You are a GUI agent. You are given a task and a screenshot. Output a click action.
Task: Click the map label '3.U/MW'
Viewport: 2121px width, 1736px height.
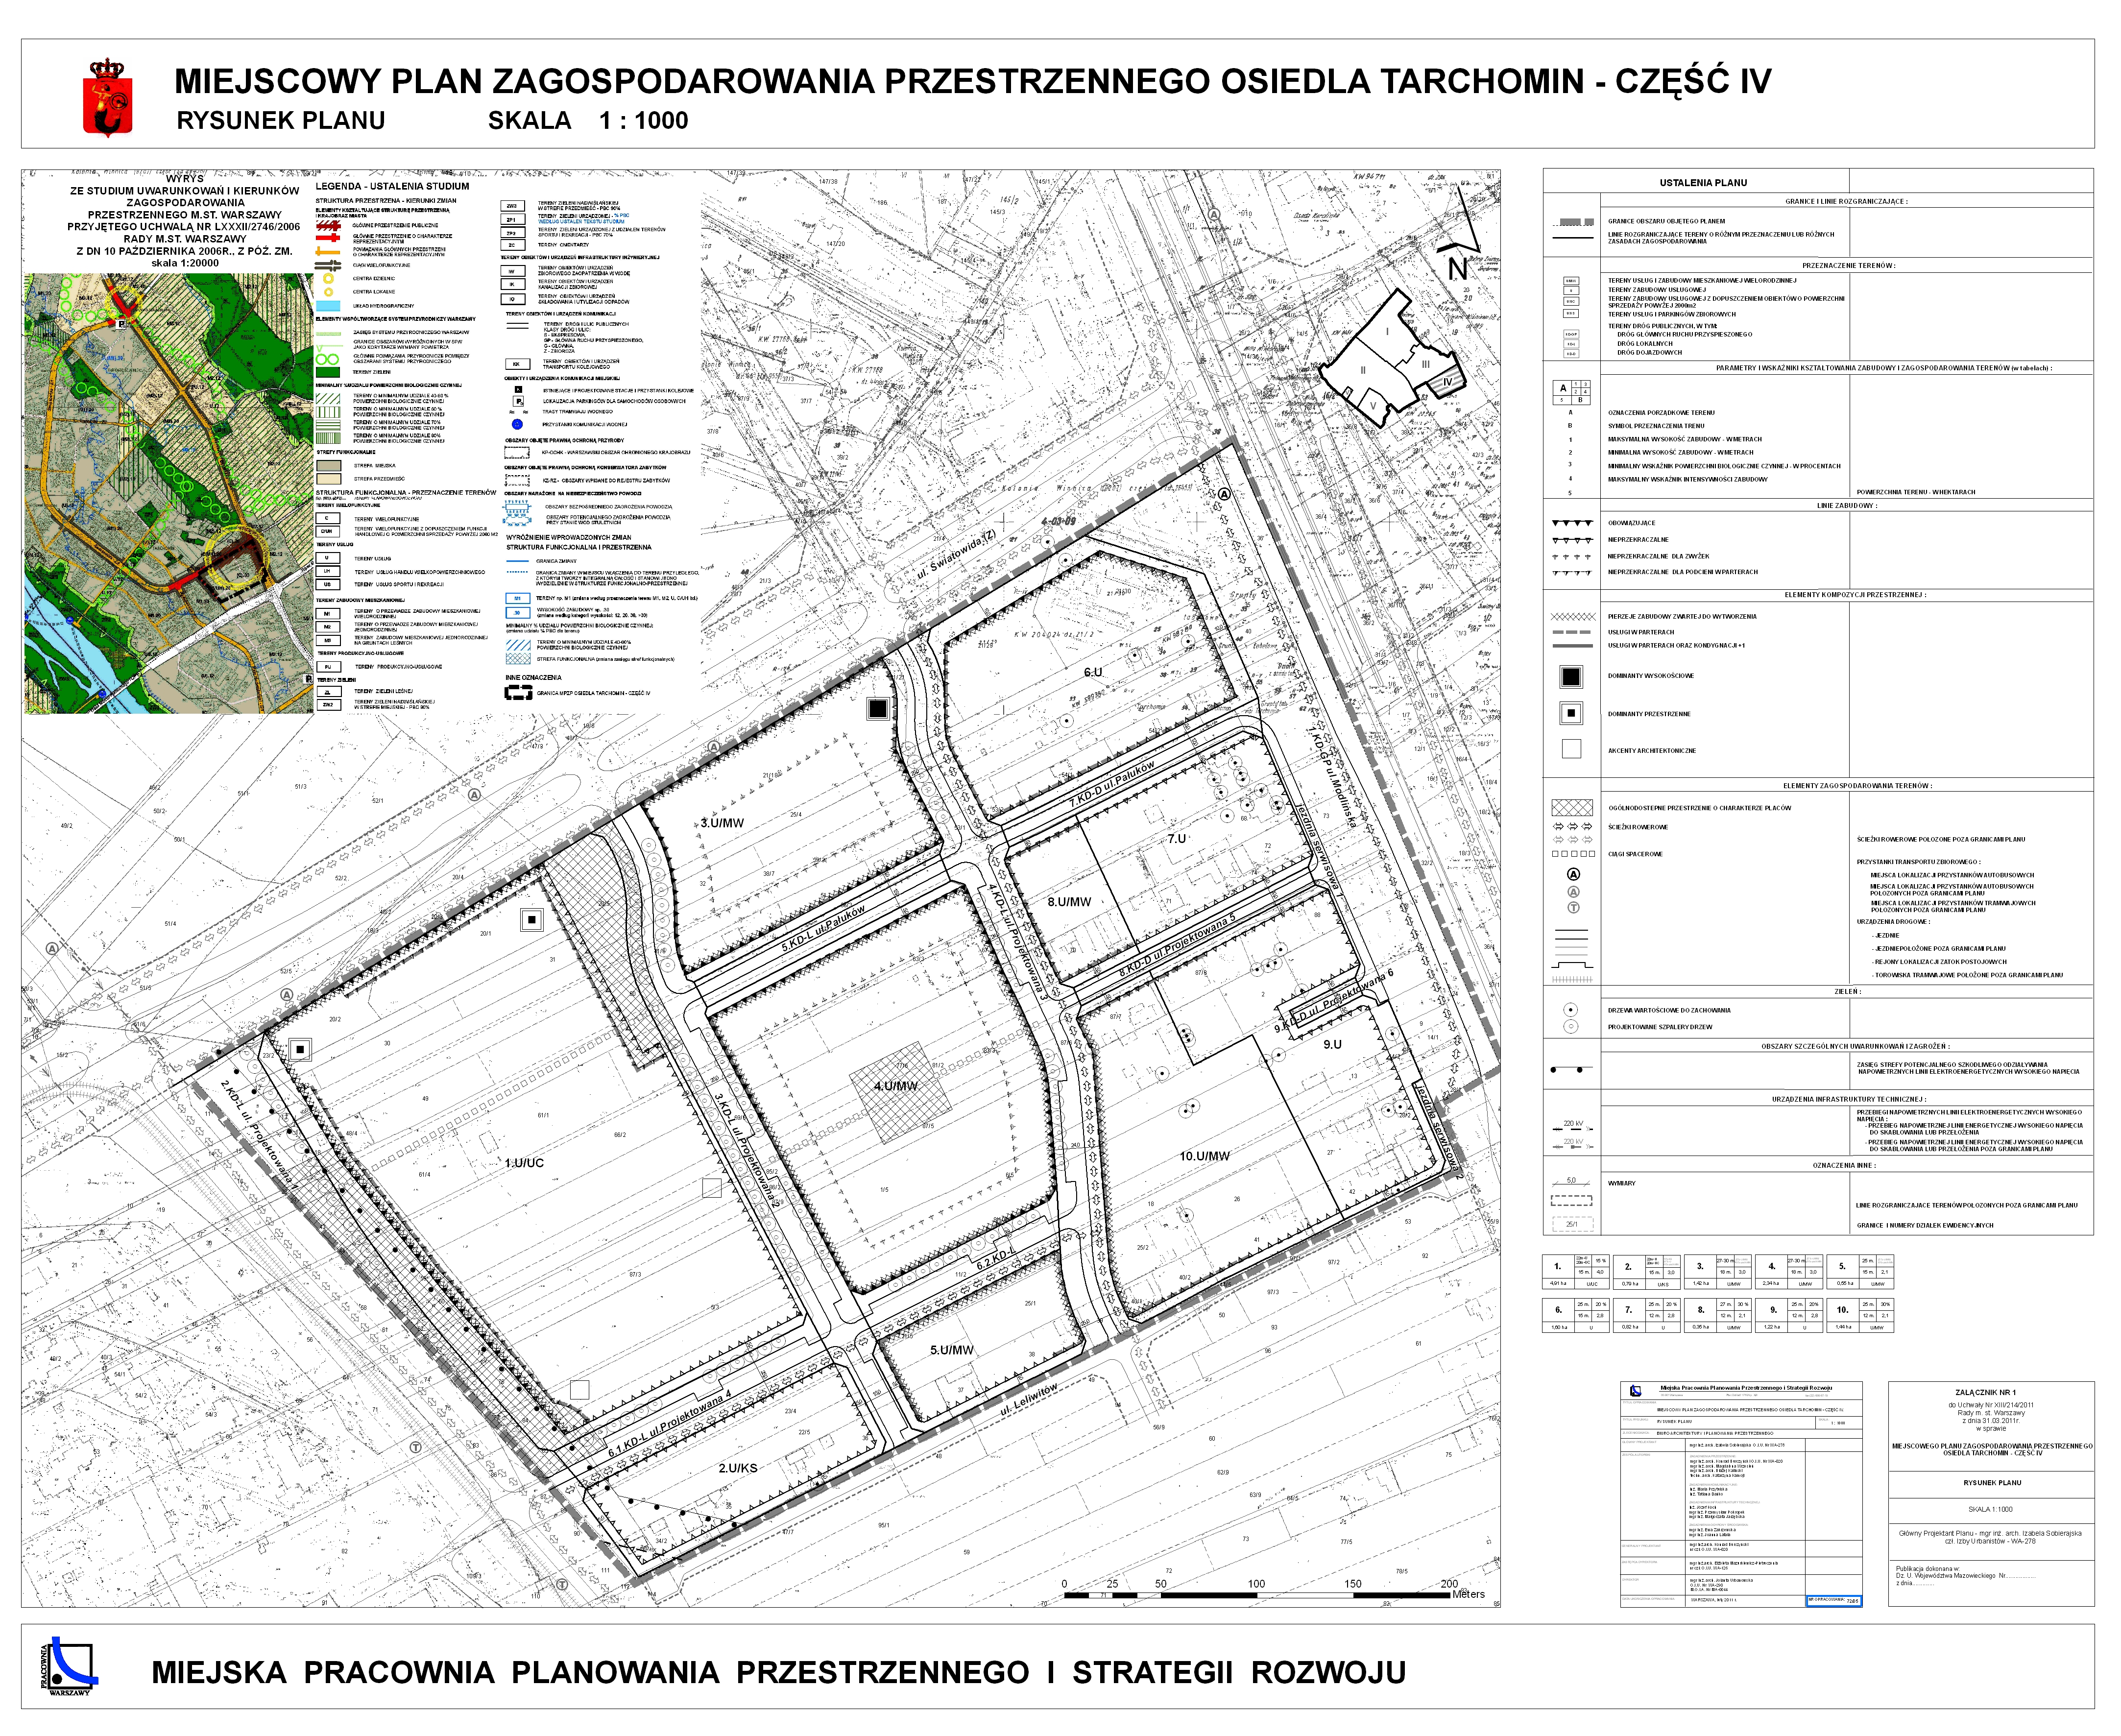722,823
